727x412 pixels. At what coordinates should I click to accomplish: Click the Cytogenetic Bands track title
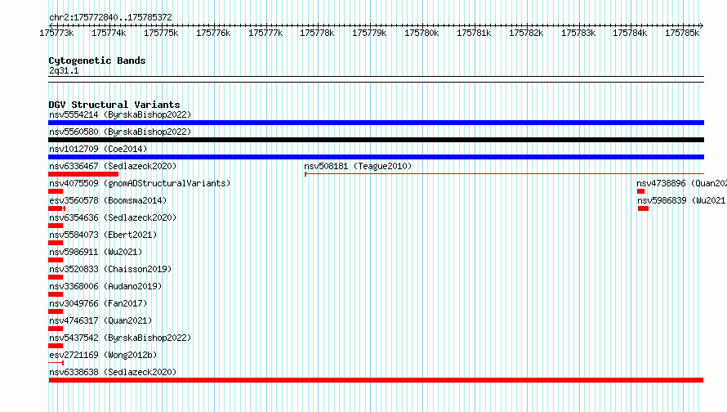pyautogui.click(x=97, y=60)
